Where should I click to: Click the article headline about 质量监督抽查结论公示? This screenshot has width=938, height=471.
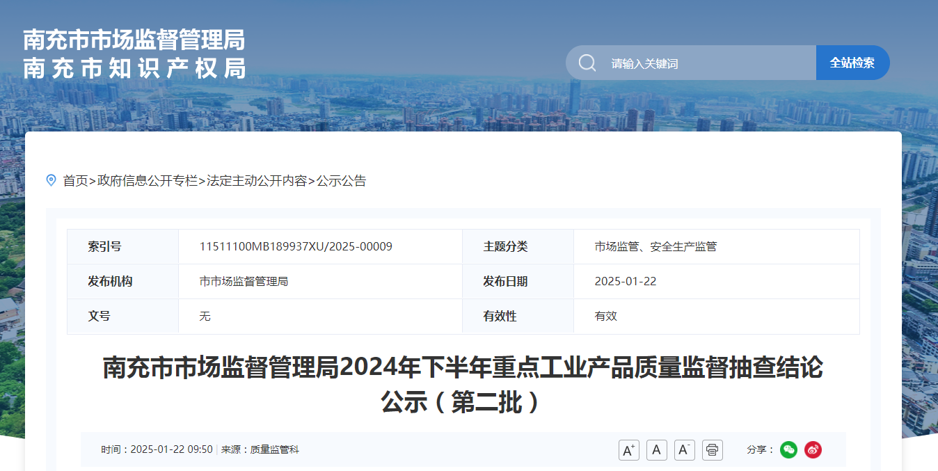(x=463, y=384)
